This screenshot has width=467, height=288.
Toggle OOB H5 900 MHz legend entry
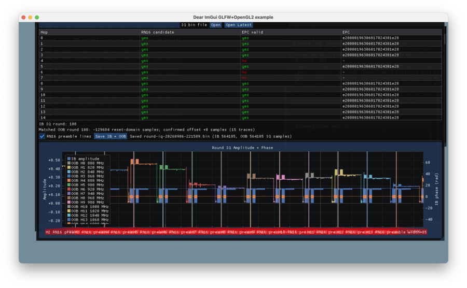tap(86, 185)
